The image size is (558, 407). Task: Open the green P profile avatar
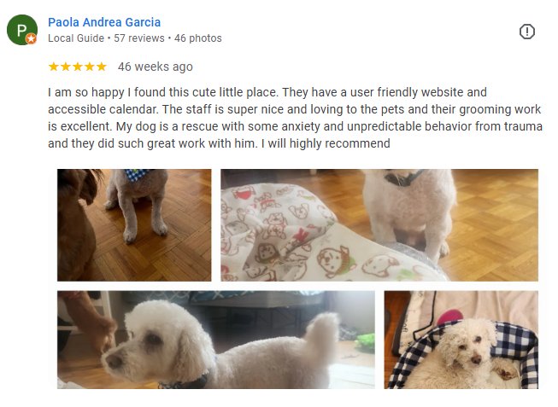[22, 30]
